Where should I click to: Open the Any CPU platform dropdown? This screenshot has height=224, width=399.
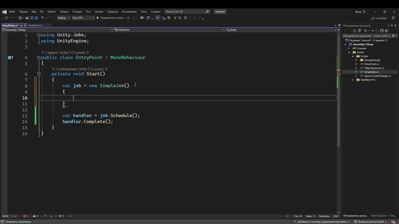tap(83, 18)
